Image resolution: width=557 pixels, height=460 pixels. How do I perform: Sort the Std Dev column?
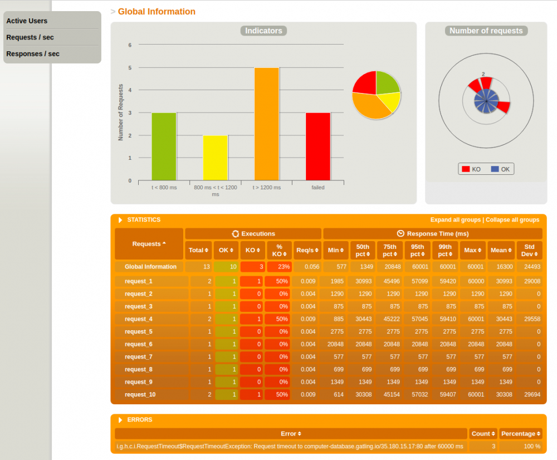(536, 254)
